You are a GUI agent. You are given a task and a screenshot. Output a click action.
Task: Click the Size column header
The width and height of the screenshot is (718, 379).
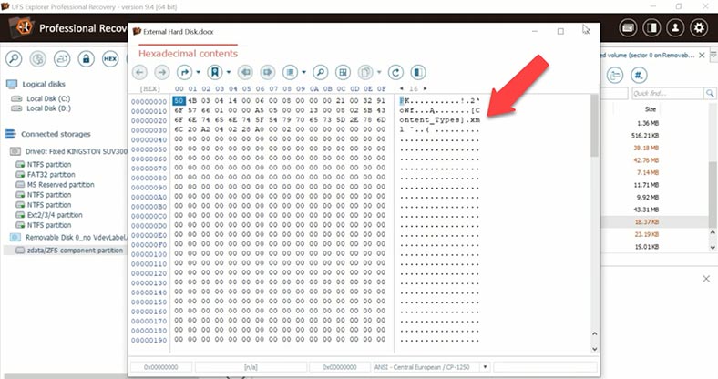pos(651,109)
